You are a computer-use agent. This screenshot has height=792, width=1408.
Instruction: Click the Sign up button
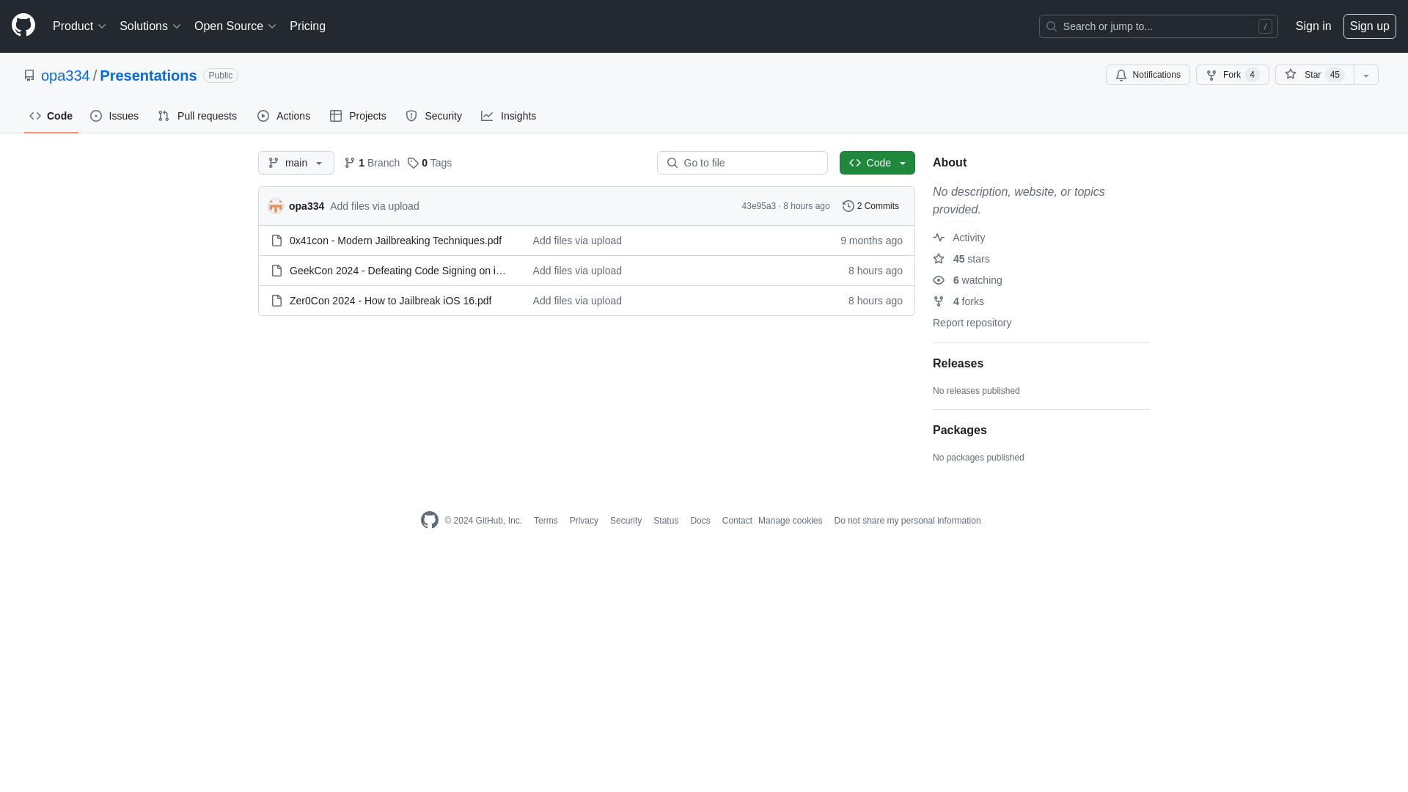[1370, 26]
